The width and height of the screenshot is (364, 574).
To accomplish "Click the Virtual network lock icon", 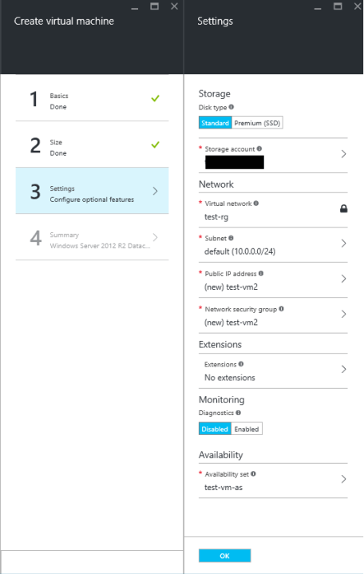I will pyautogui.click(x=343, y=208).
